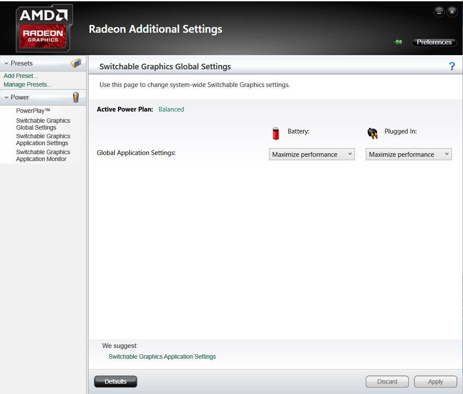463x394 pixels.
Task: Click the 'Plugged In:' column label
Action: pos(401,131)
